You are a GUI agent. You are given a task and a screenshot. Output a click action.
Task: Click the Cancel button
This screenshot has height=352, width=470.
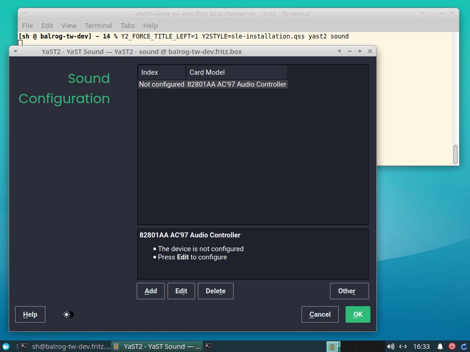point(320,314)
